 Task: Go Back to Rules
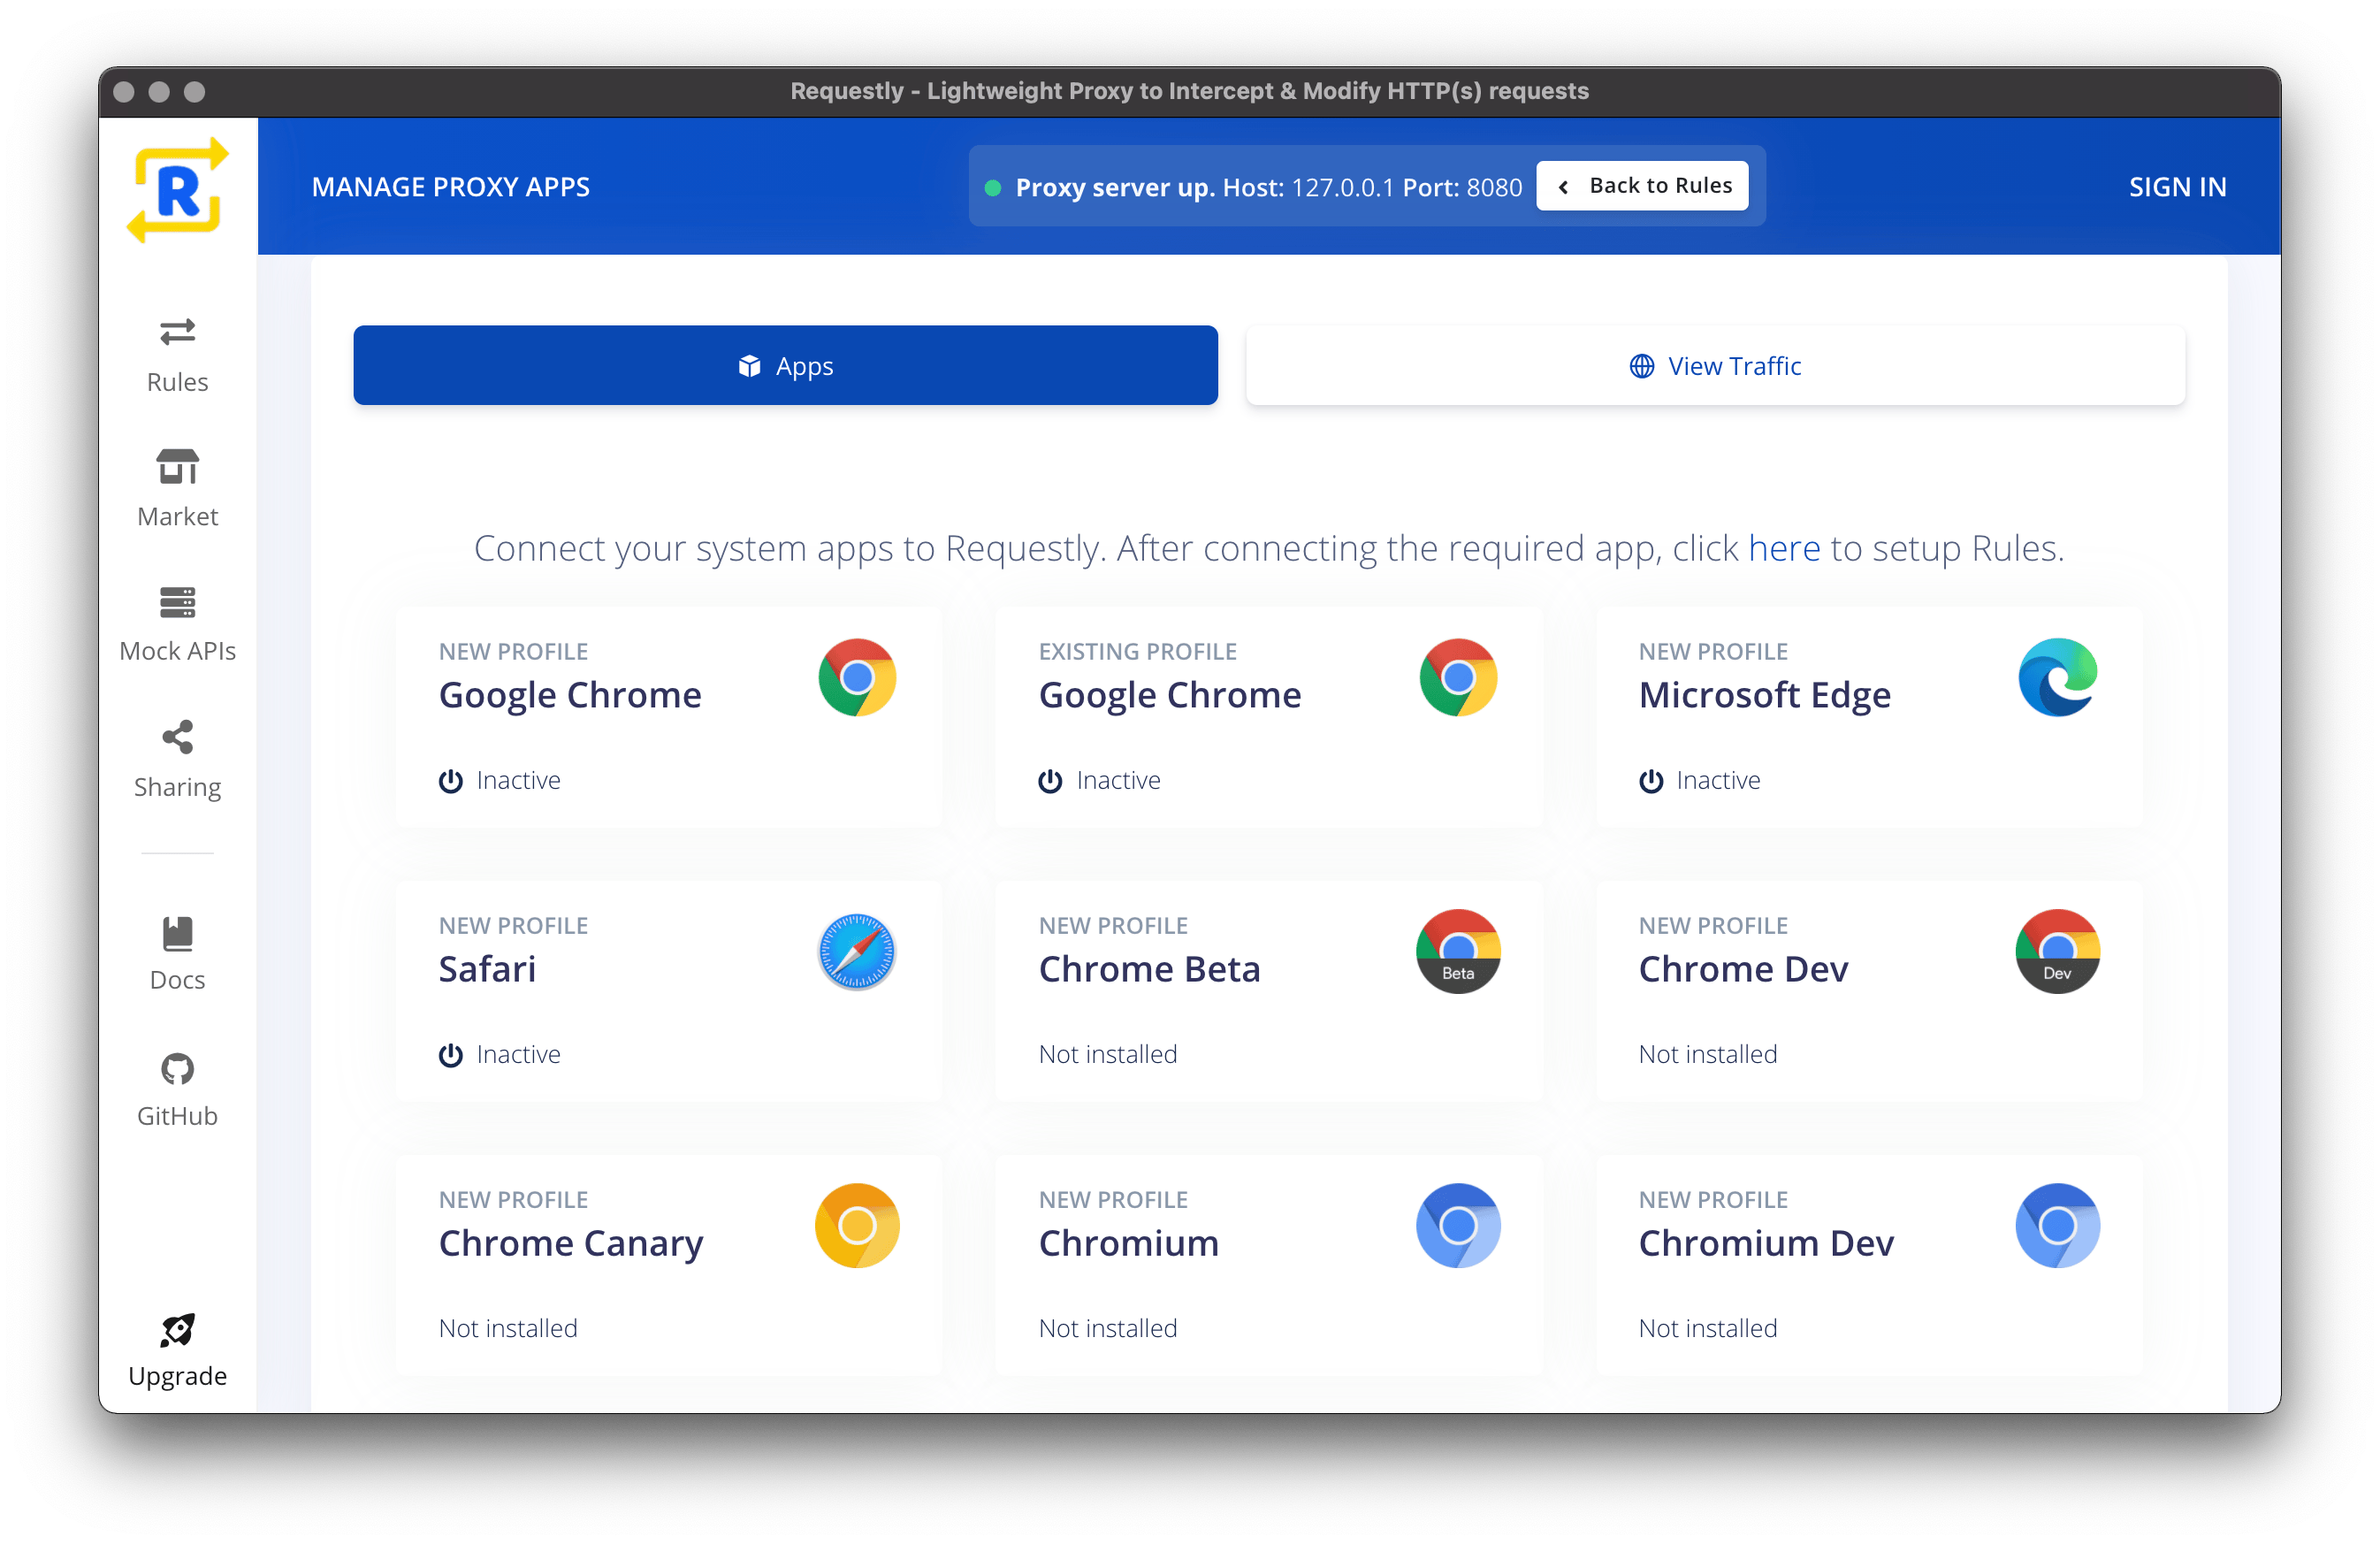coord(1642,186)
